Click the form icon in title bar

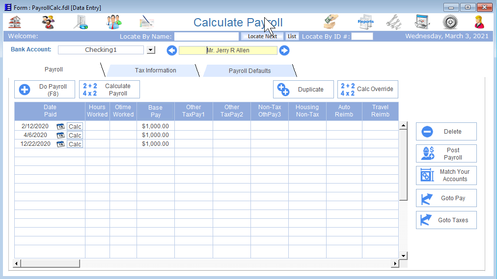click(7, 7)
